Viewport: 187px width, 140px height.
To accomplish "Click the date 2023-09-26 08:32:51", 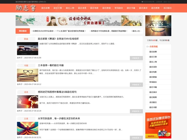I will click(x=33, y=137).
